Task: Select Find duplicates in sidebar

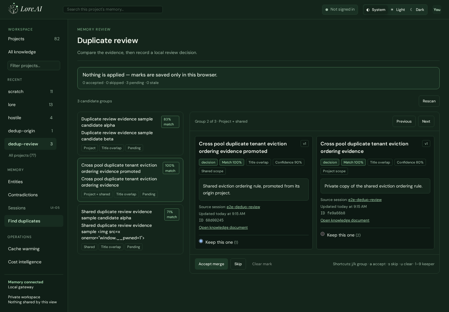Action: [34, 221]
